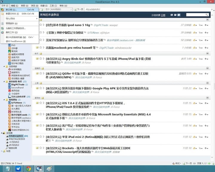215x172 pixels.
Task: Expand the 标签 node in tree
Action: (x=1, y=151)
